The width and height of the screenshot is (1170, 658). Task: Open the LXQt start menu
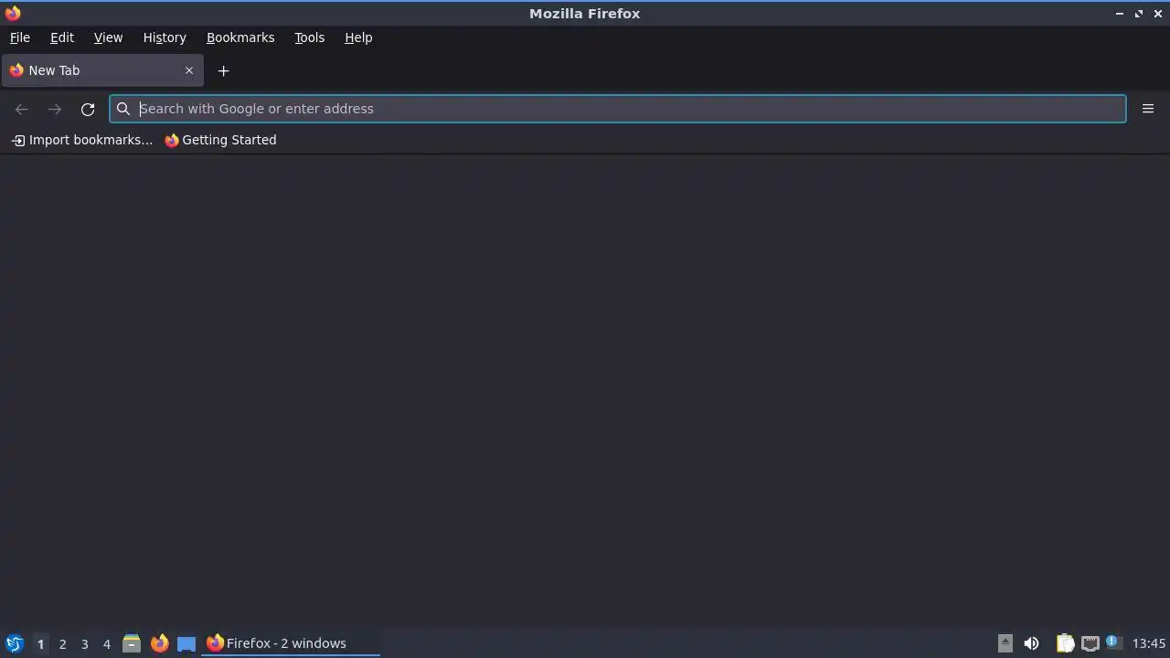(x=15, y=643)
